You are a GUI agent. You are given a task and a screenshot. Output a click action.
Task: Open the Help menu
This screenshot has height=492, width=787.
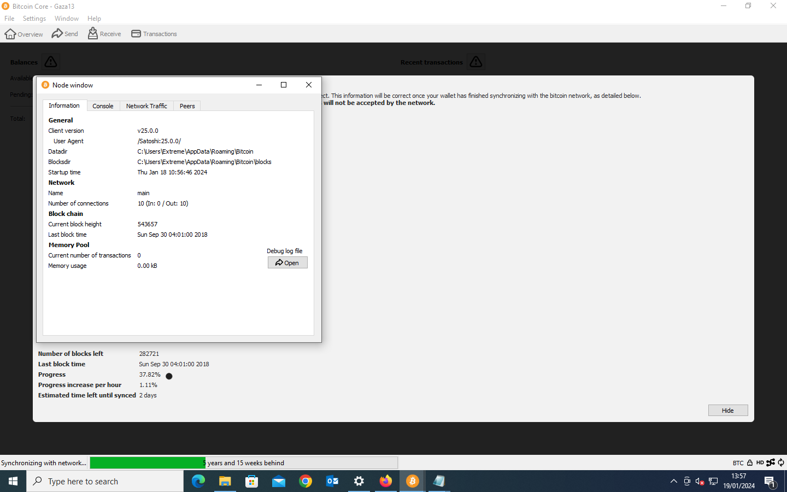[94, 19]
